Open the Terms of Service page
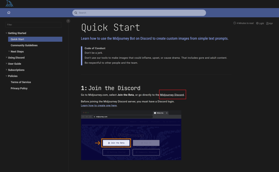This screenshot has height=172, width=279. pyautogui.click(x=21, y=82)
